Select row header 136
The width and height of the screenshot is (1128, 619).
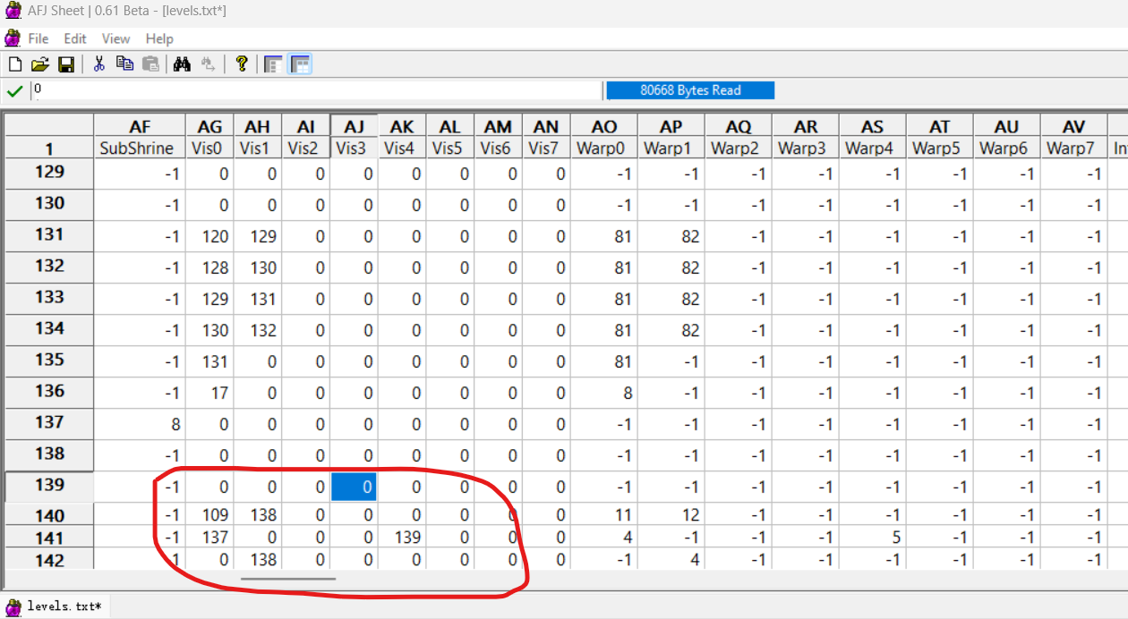49,391
